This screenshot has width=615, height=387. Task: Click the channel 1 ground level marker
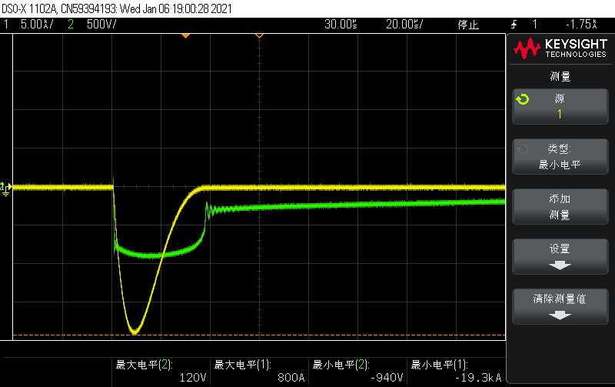5,187
